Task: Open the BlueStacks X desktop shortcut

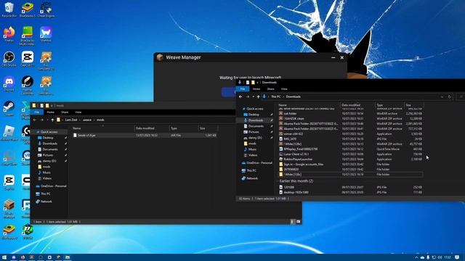Action: click(9, 232)
